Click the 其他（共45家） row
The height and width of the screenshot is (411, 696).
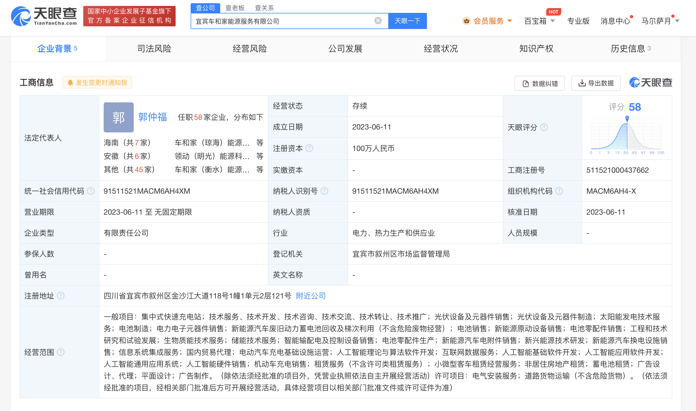point(183,169)
